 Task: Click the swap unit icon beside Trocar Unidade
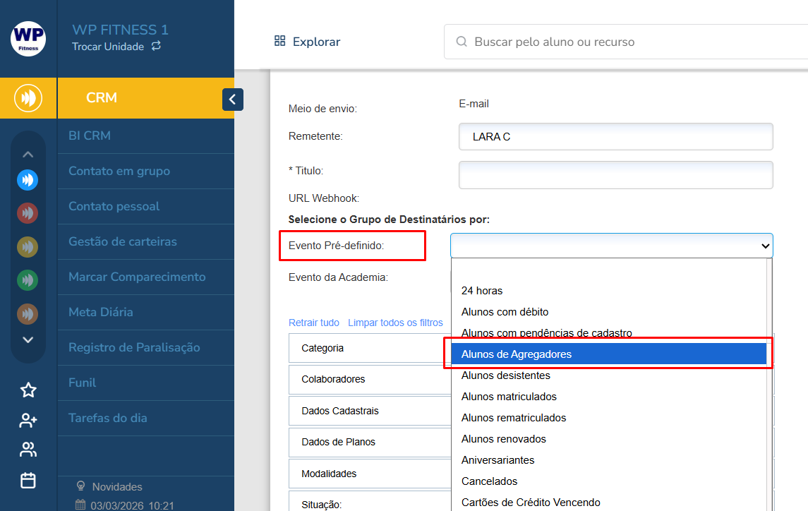point(156,47)
